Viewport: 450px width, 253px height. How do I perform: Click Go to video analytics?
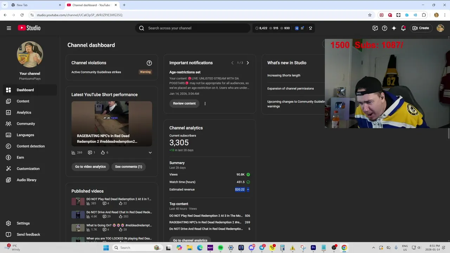(x=90, y=167)
